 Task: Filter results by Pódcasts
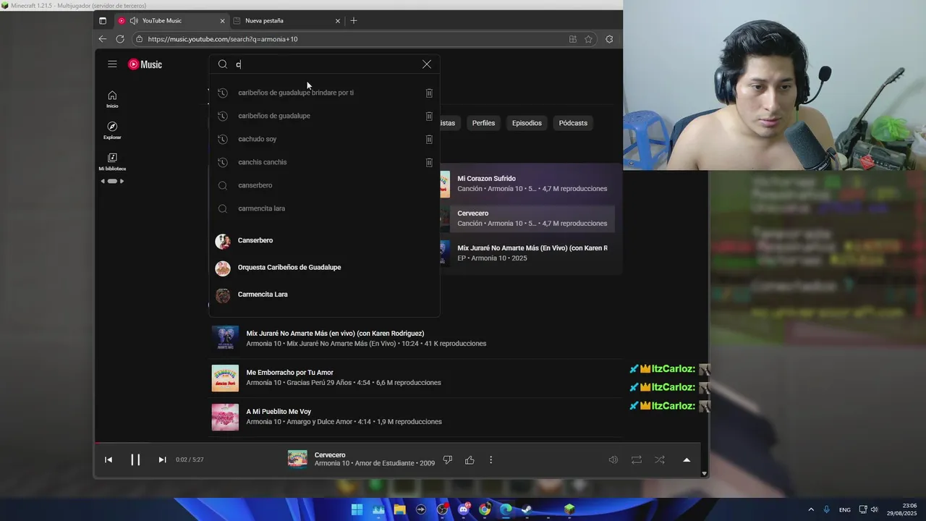pyautogui.click(x=573, y=123)
